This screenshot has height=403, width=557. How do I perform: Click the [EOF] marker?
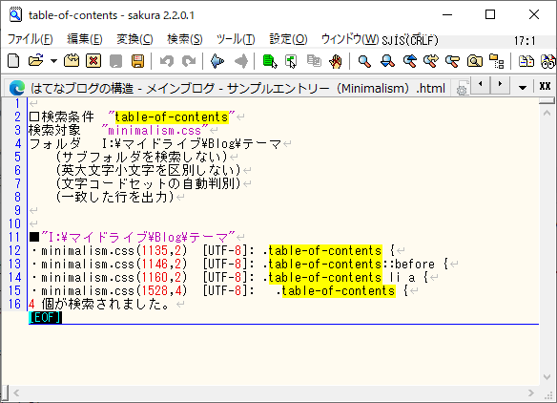click(45, 318)
